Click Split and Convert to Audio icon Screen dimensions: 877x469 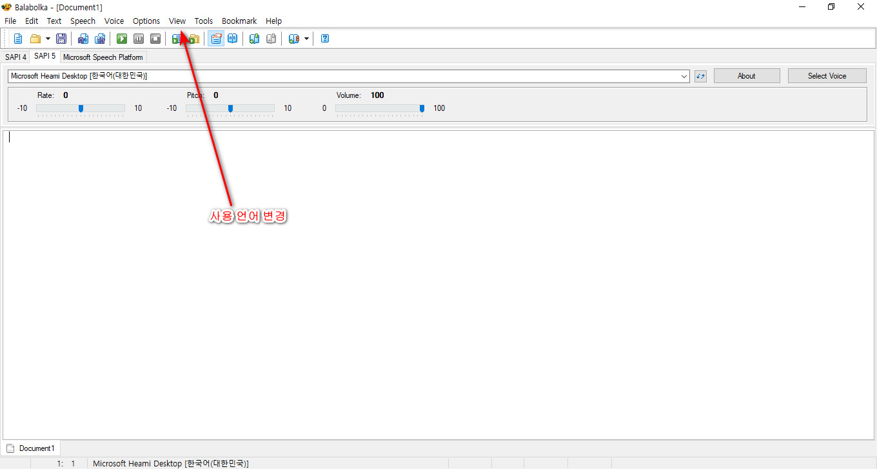[x=100, y=39]
